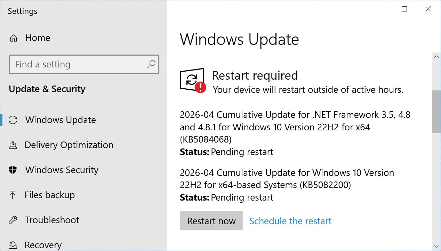Open Schedule the restart link
441x251 pixels.
(x=290, y=221)
